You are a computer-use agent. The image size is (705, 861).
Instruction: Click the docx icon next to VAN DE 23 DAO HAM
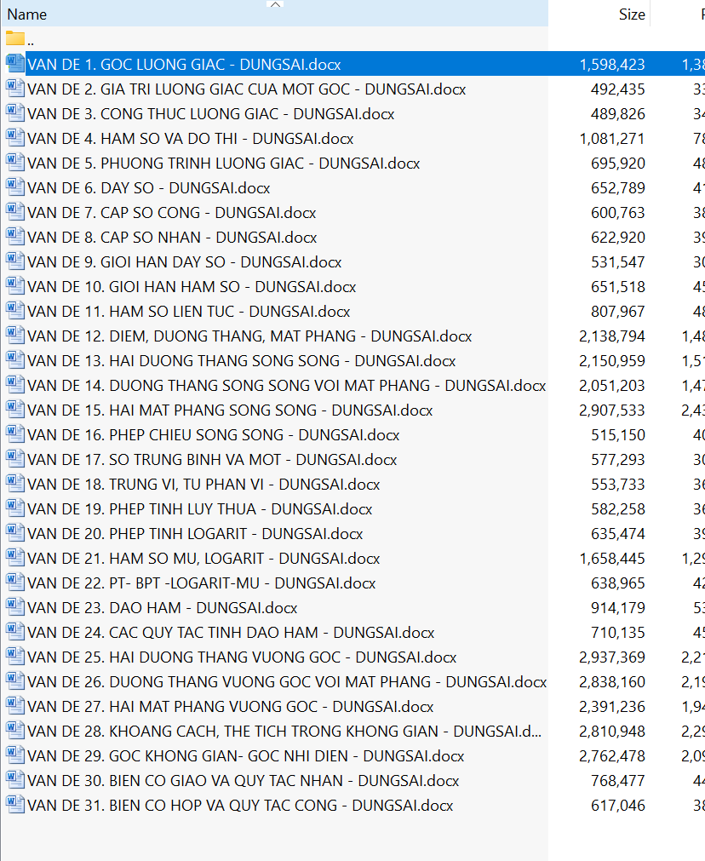click(x=14, y=607)
